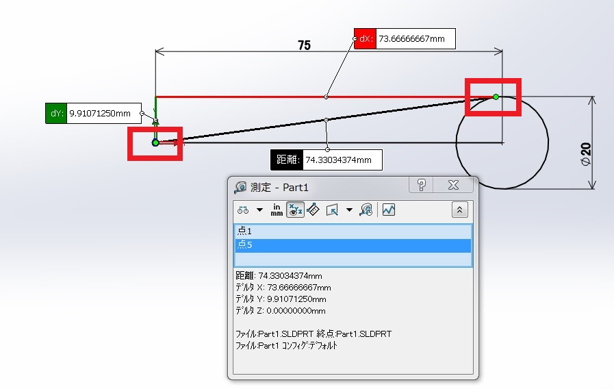Image resolution: width=614 pixels, height=389 pixels.
Task: Click the 距離: 74.33034374mm callout in the viewport
Action: (x=327, y=160)
